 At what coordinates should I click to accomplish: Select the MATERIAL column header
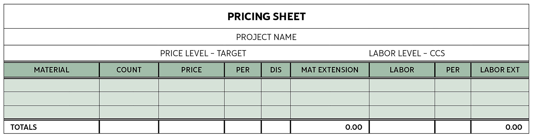52,70
